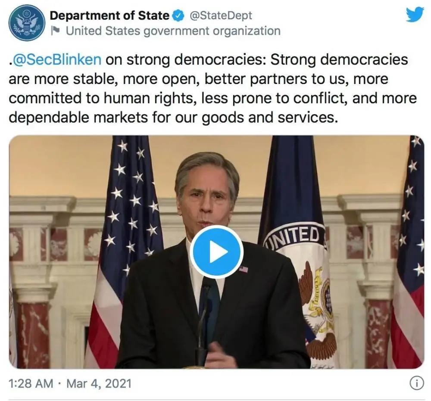The height and width of the screenshot is (401, 431).
Task: Open the Department of State seal avatar
Action: [27, 23]
